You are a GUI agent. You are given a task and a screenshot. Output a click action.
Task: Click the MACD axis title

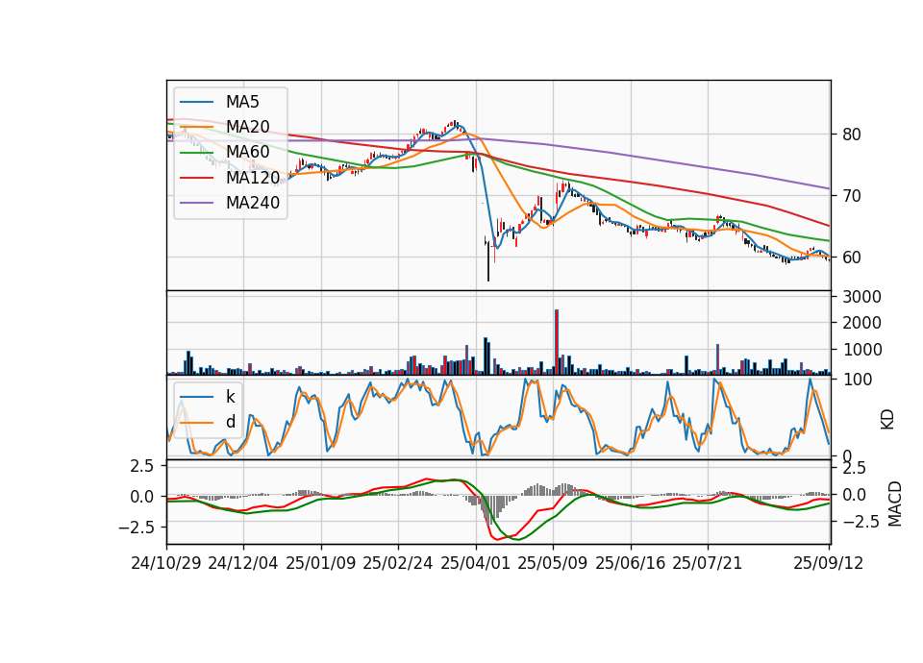coord(894,503)
